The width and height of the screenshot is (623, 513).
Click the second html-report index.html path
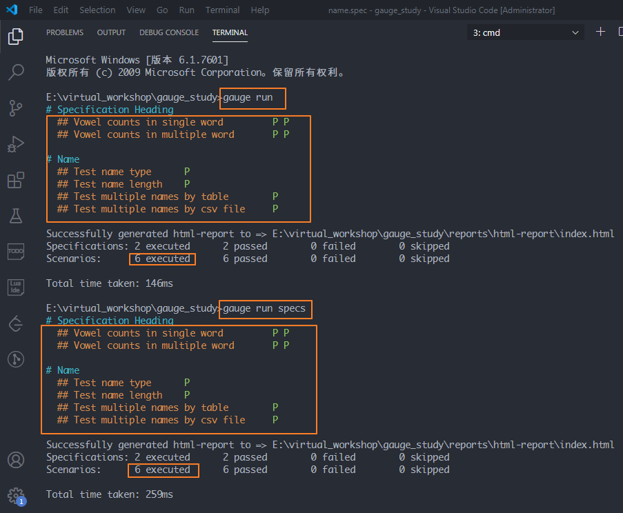point(443,444)
